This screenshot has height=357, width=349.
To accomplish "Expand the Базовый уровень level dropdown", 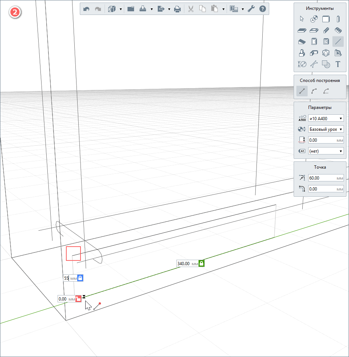I will click(x=326, y=129).
